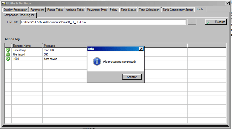Click the File Path label
Image resolution: width=232 pixels, height=129 pixels.
tap(13, 22)
